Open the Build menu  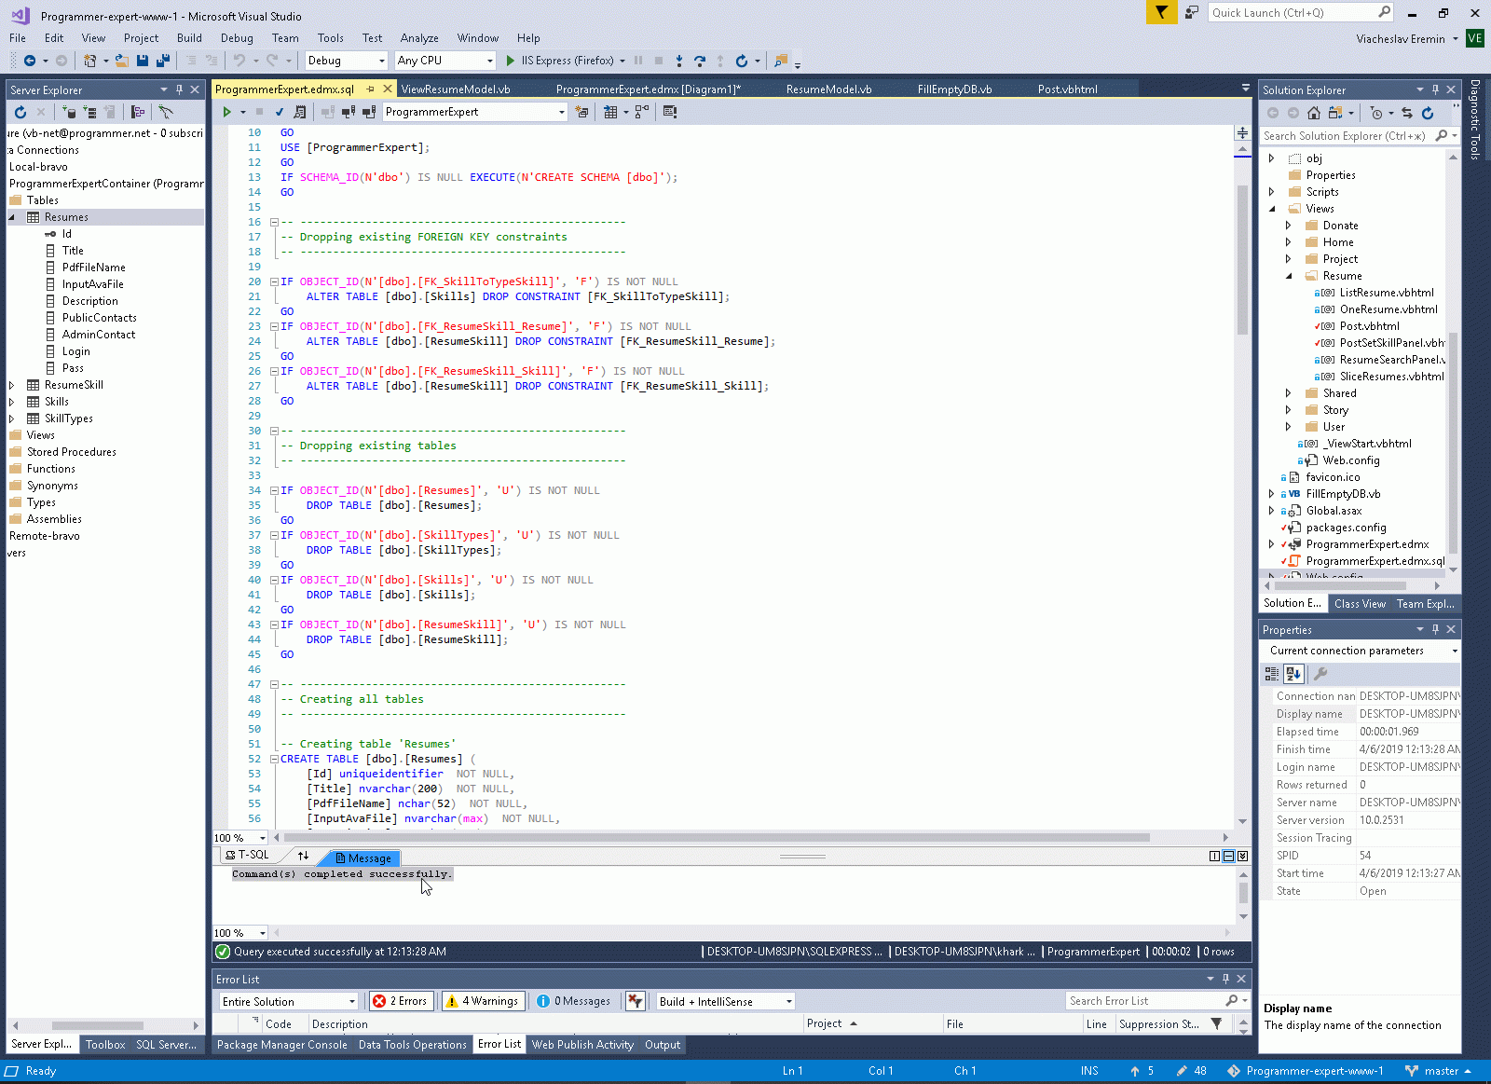coord(189,38)
